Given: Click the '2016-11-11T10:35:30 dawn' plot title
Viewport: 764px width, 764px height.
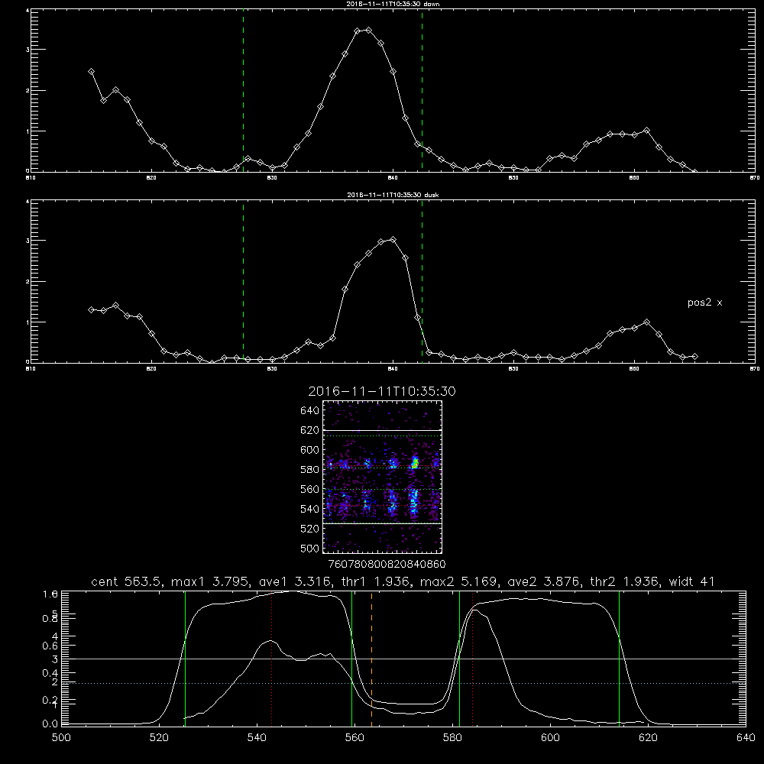Looking at the screenshot, I should coord(393,4).
